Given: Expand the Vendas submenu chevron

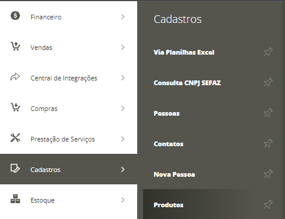Looking at the screenshot, I should point(123,48).
